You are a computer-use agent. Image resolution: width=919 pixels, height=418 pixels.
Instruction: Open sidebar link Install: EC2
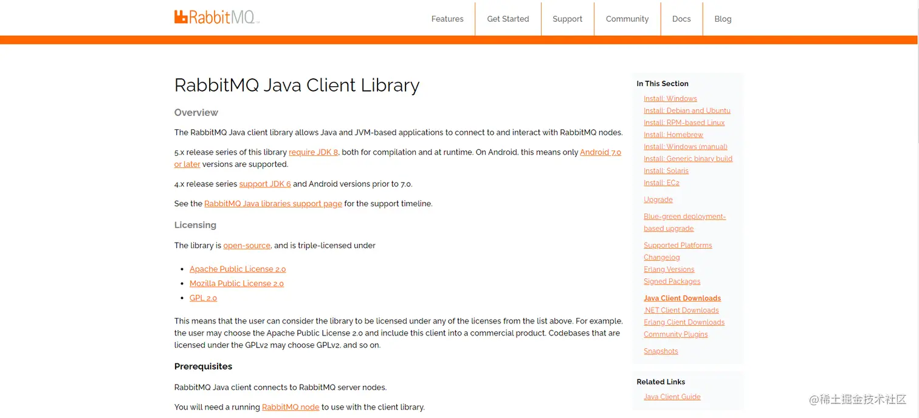[661, 183]
